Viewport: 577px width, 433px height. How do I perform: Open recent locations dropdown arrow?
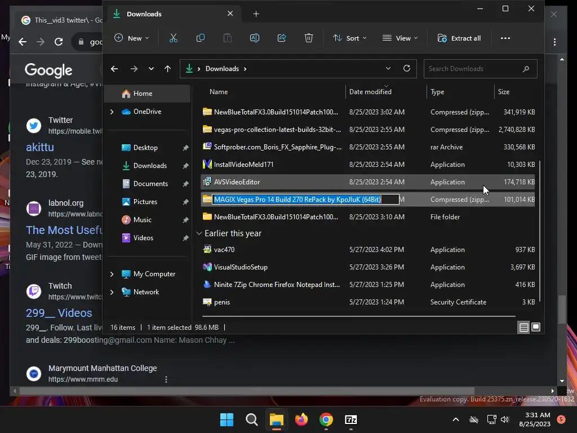151,68
